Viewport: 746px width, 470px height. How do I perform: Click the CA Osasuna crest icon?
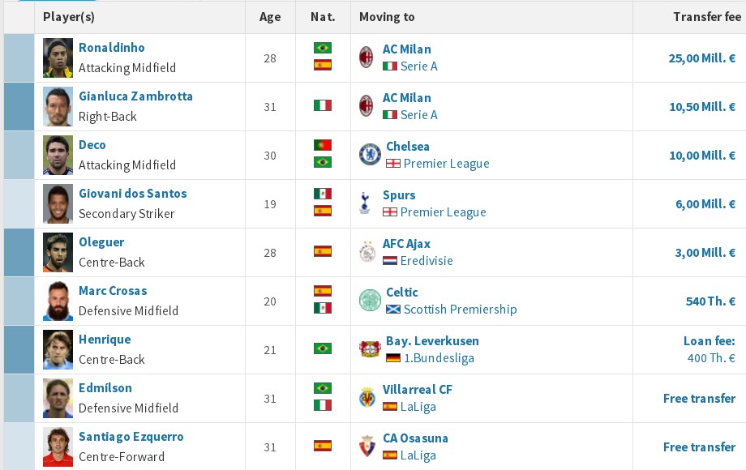(367, 446)
